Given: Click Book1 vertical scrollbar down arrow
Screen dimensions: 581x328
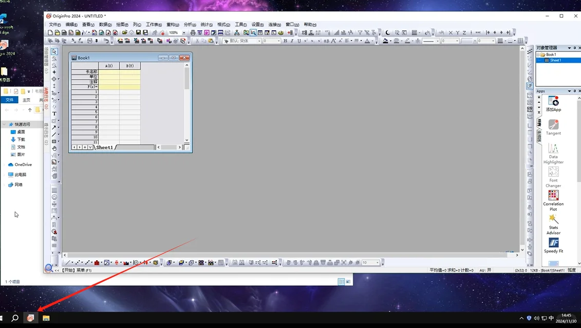Looking at the screenshot, I should coord(187,140).
